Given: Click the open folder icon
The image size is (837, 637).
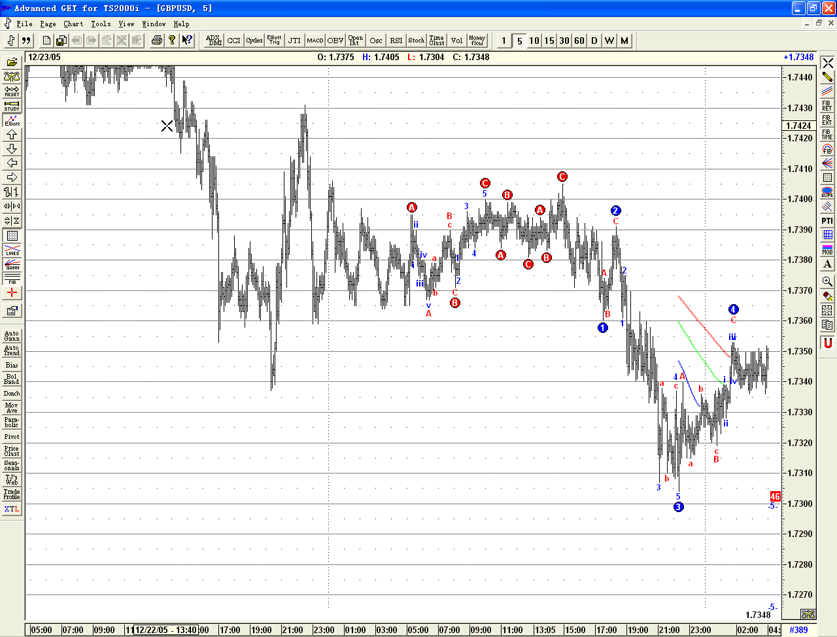Looking at the screenshot, I should point(12,63).
